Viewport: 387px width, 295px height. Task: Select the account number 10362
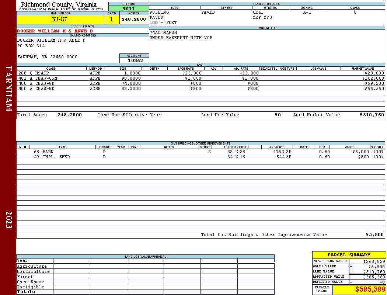coord(135,60)
